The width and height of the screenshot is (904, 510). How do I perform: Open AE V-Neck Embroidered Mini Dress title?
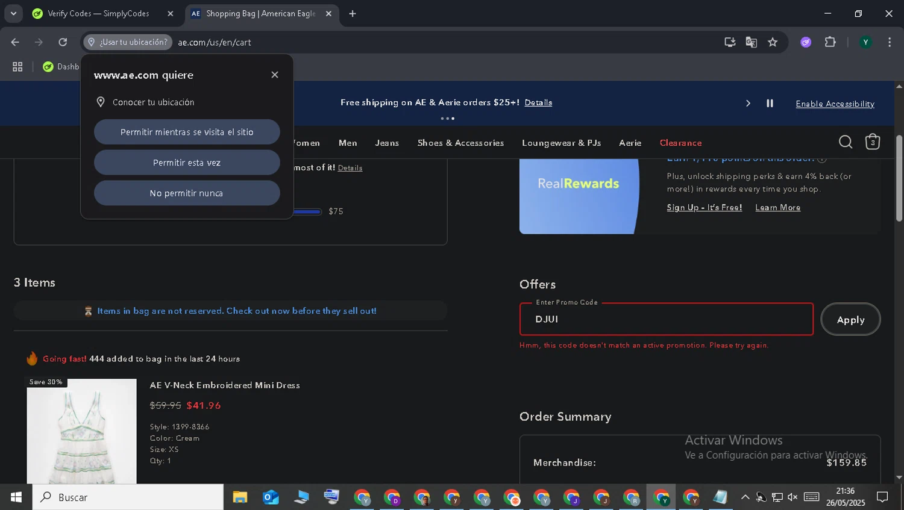[x=225, y=385]
